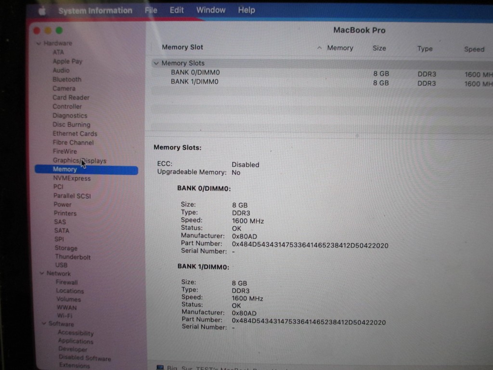Screen dimensions: 493x370
Task: Select Disc Burning in the sidebar
Action: (x=71, y=125)
